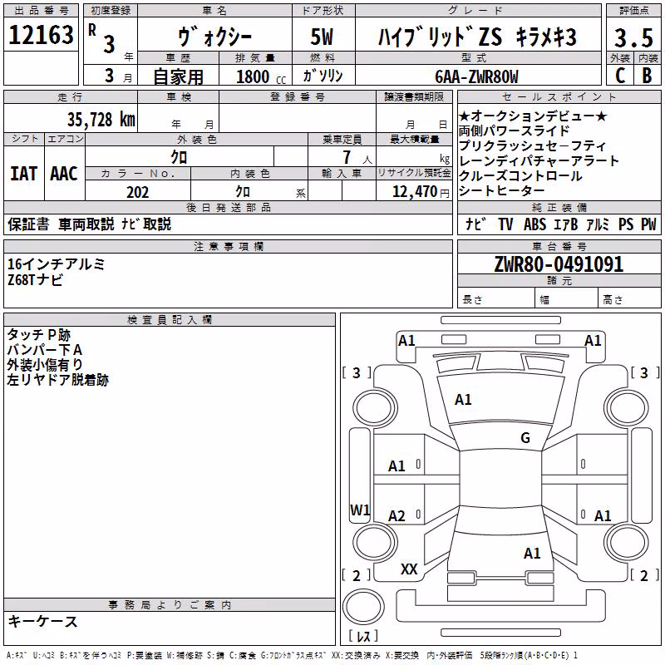Click grade ハイブリッドZS キラメキ3
This screenshot has height=665, width=665.
click(477, 37)
